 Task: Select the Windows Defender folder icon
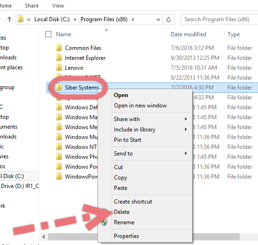59,107
